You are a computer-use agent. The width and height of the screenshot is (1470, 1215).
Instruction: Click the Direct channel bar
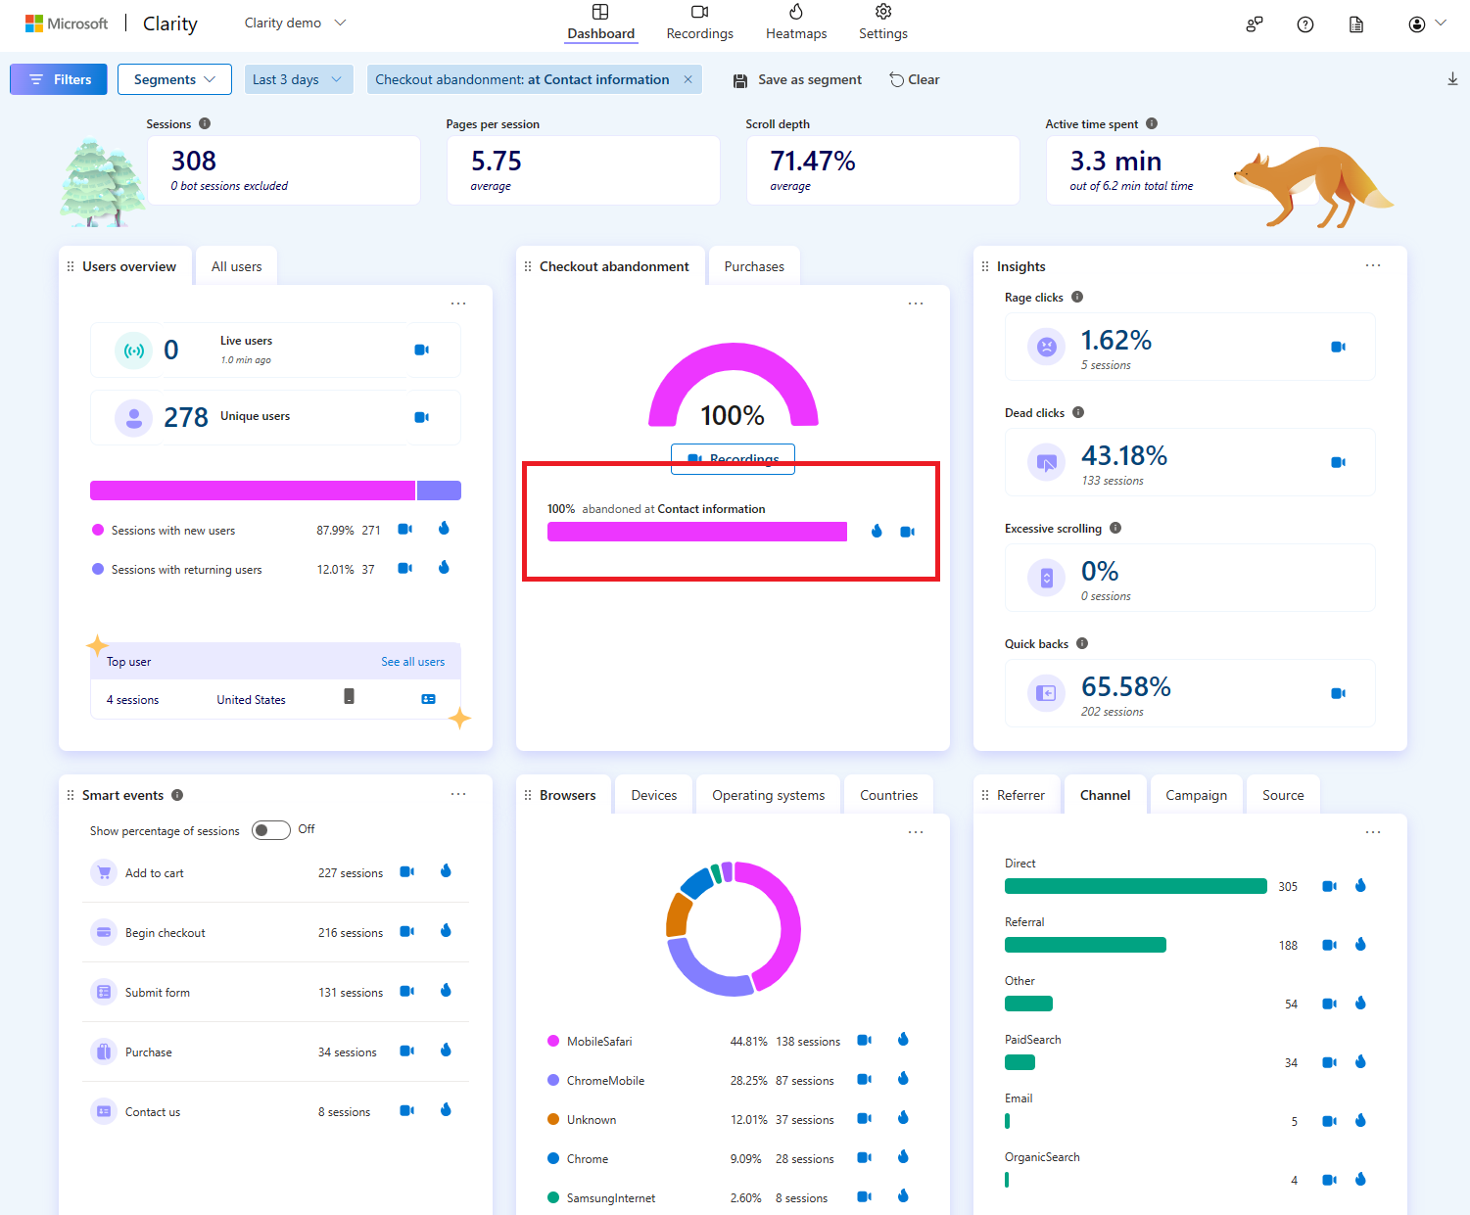(x=1136, y=886)
